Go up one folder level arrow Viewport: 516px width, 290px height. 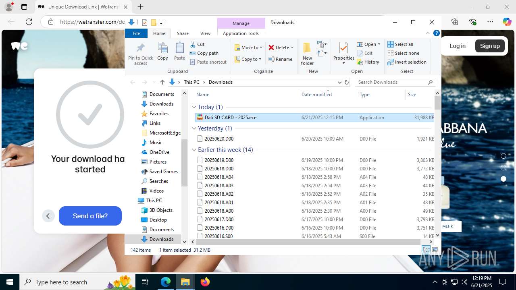pyautogui.click(x=162, y=82)
